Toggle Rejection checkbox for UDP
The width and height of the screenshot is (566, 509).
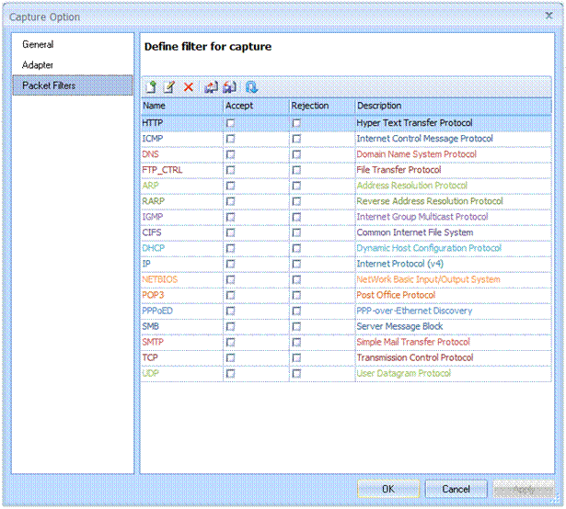[296, 373]
